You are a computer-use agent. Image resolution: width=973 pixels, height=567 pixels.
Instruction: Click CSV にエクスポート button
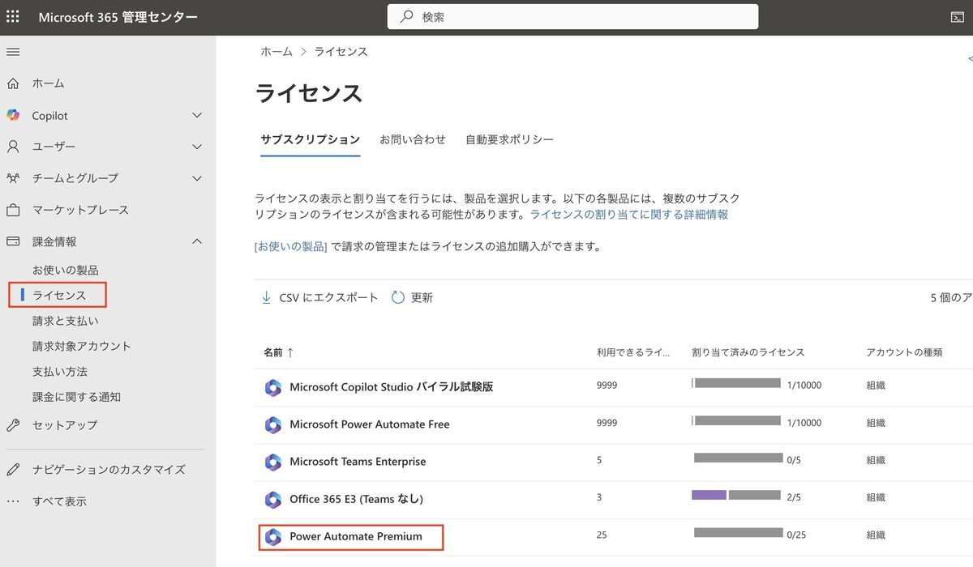coord(319,297)
